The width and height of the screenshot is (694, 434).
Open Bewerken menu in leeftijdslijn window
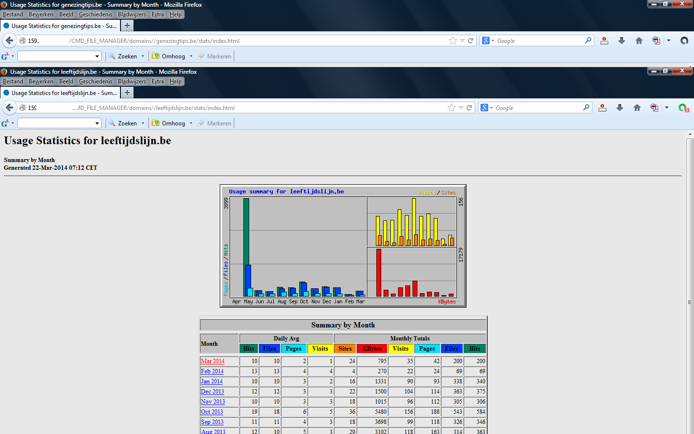tap(41, 81)
